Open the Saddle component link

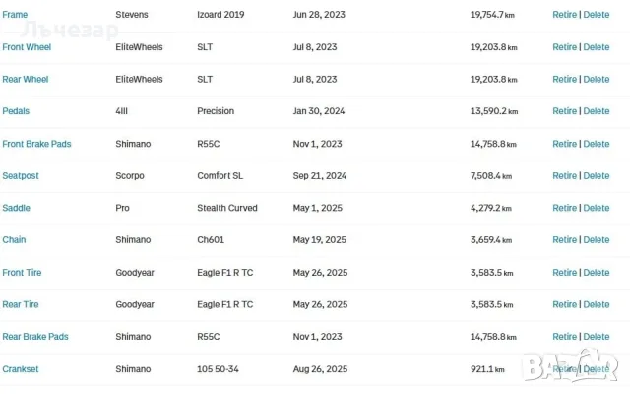16,208
